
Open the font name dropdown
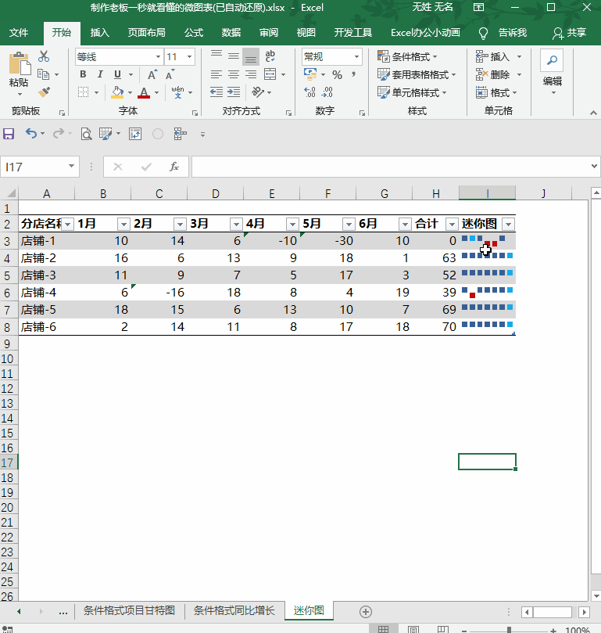click(158, 57)
